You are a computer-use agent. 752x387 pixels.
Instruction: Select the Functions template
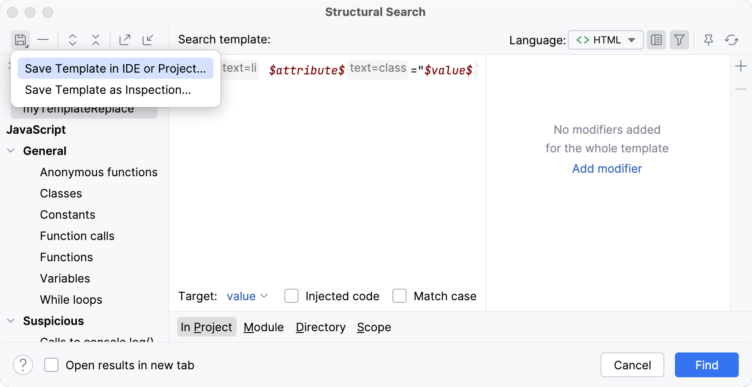(66, 257)
